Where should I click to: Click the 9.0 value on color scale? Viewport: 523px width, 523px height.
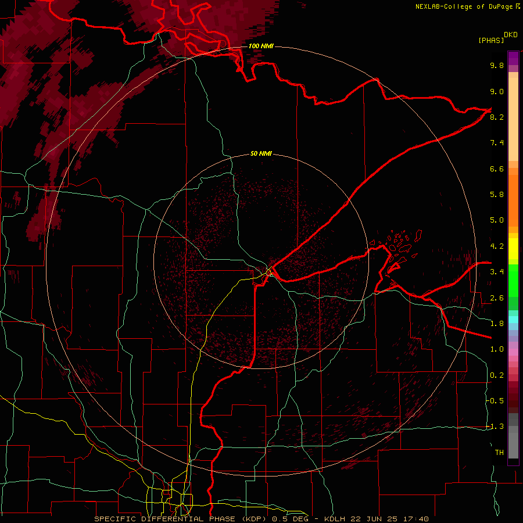pos(497,91)
